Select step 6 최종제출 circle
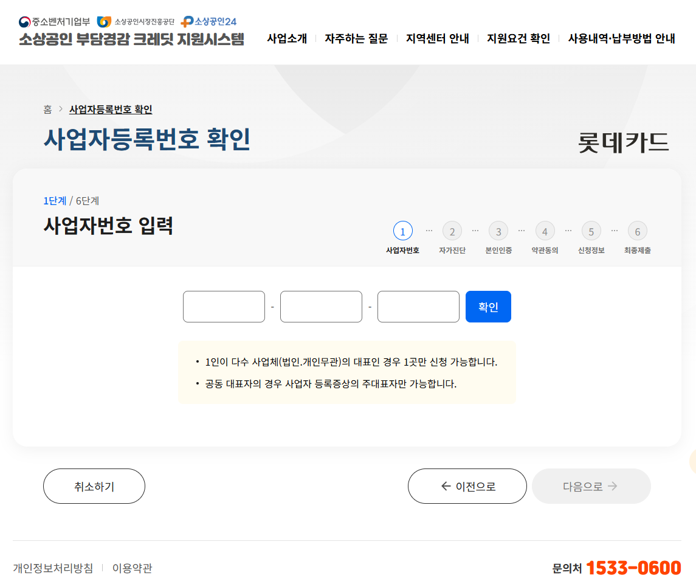The width and height of the screenshot is (696, 578). (x=638, y=231)
